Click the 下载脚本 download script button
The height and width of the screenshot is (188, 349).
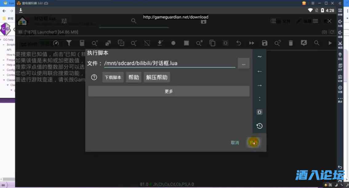pos(113,77)
